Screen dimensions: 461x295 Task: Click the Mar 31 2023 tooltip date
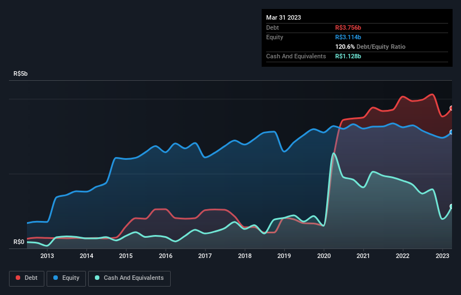(284, 17)
